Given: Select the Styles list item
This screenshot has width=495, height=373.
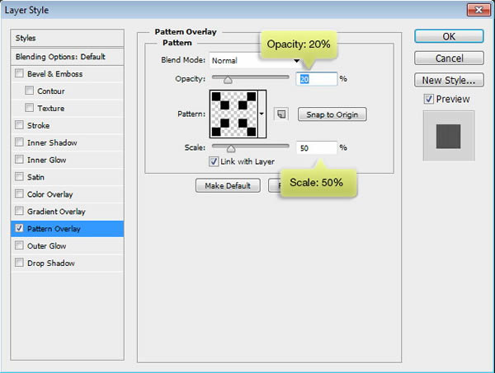Looking at the screenshot, I should click(x=68, y=38).
